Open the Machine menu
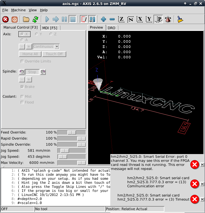This screenshot has height=213, width=205. pos(18,10)
